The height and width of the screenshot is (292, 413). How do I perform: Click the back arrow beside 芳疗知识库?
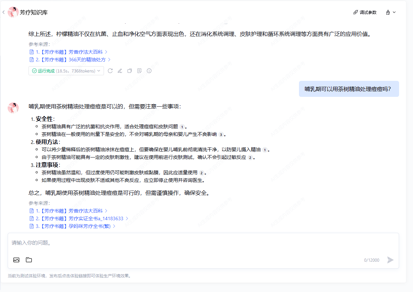pos(3,12)
